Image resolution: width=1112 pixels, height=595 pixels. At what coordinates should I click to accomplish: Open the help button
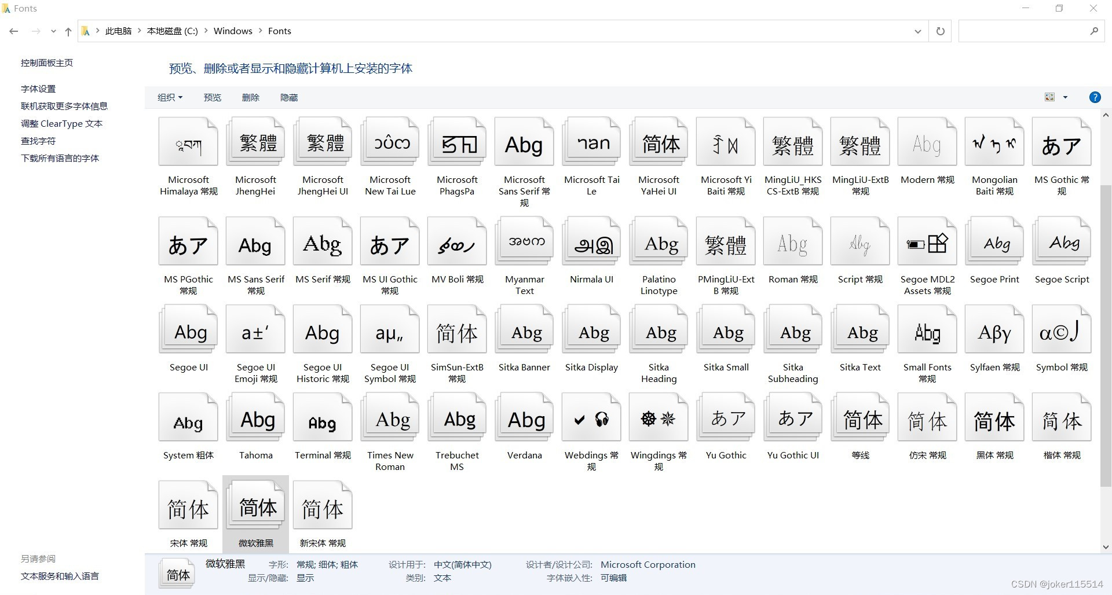pos(1095,97)
